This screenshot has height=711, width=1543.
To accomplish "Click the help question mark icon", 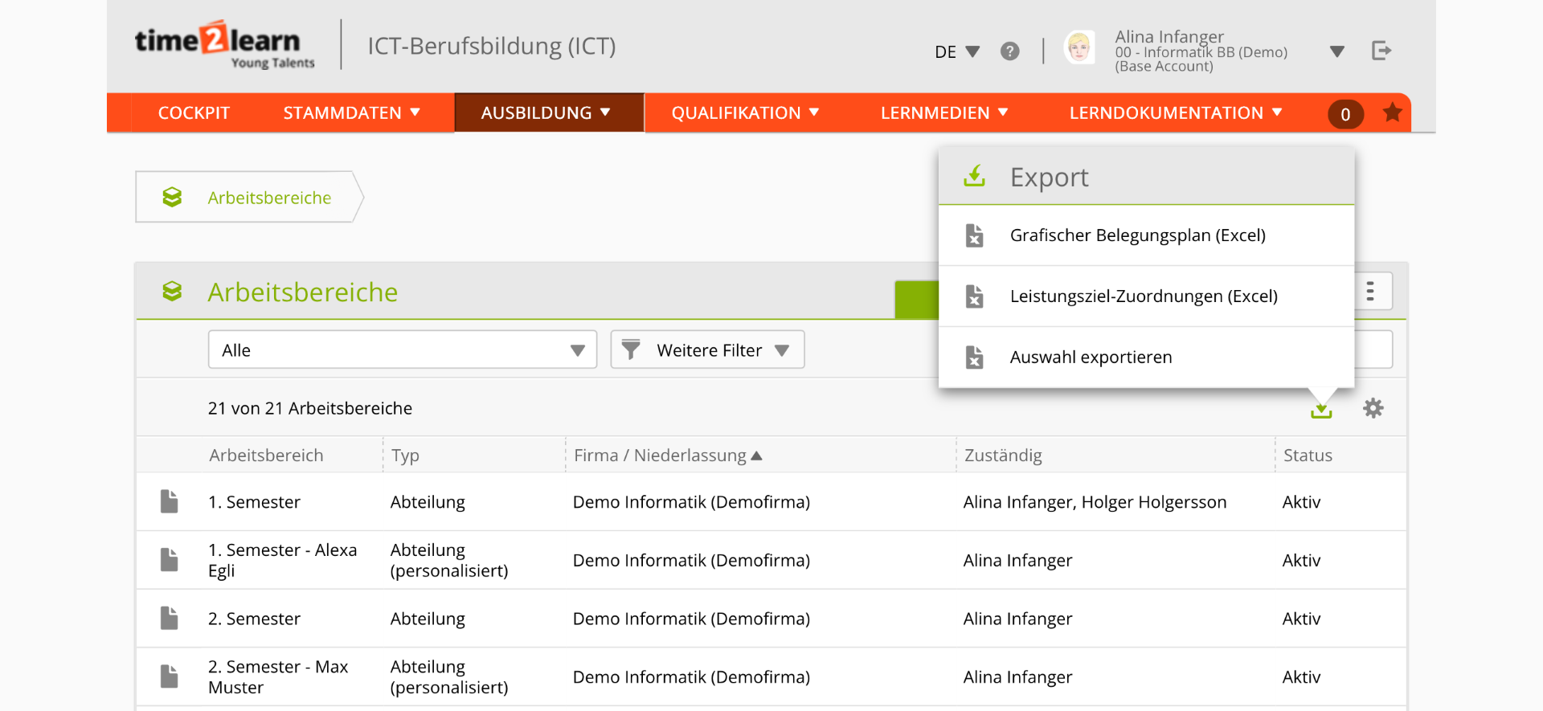I will tap(1009, 51).
